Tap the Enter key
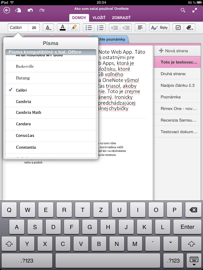 (x=187, y=227)
